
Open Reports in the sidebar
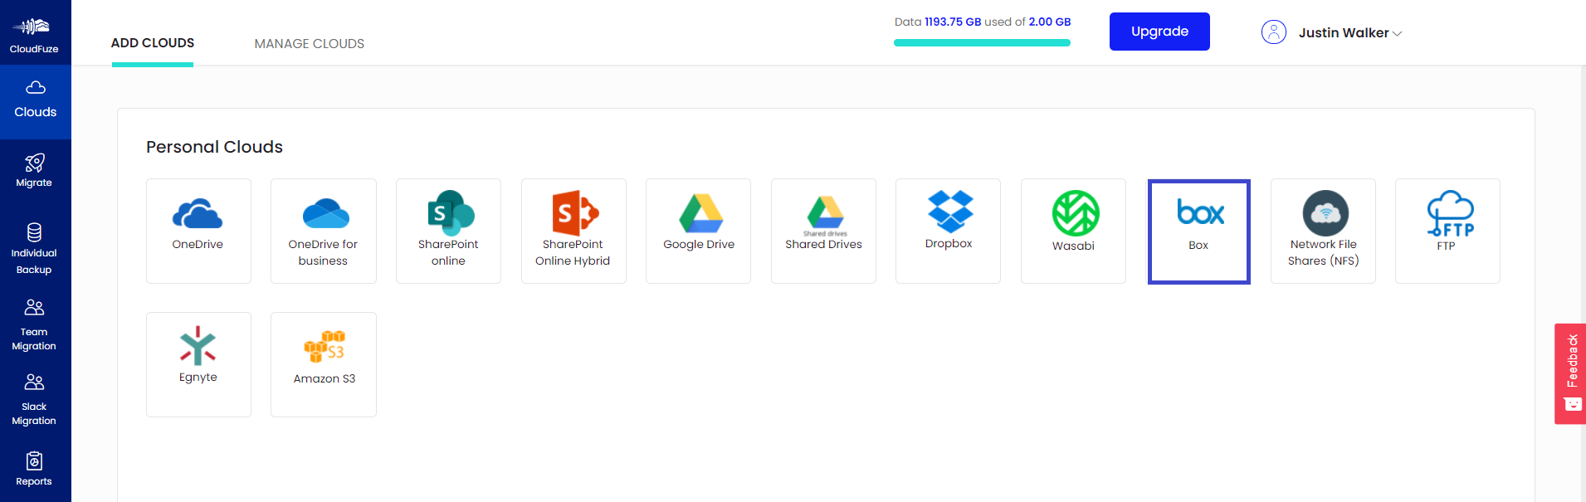[x=34, y=469]
